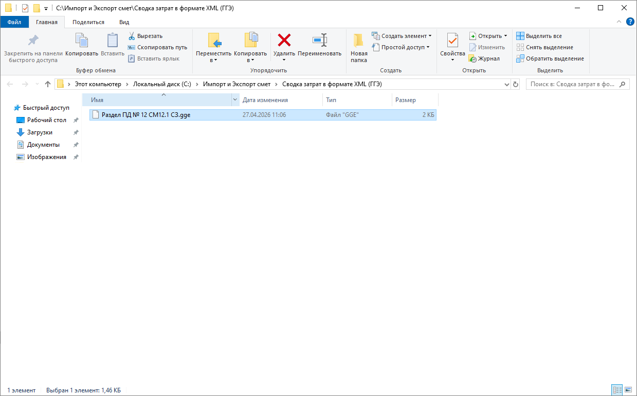
Task: Click Copy path (Скопировать путь)
Action: [x=157, y=47]
